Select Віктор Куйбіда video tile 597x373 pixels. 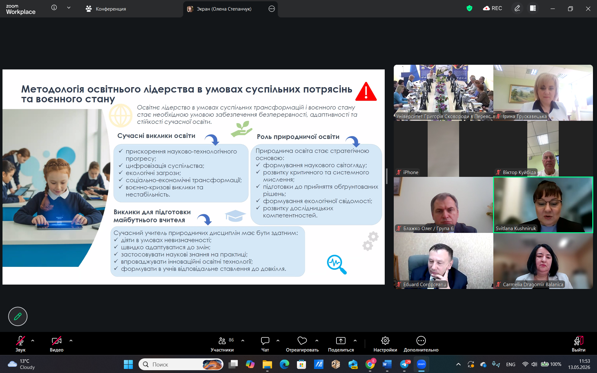543,149
